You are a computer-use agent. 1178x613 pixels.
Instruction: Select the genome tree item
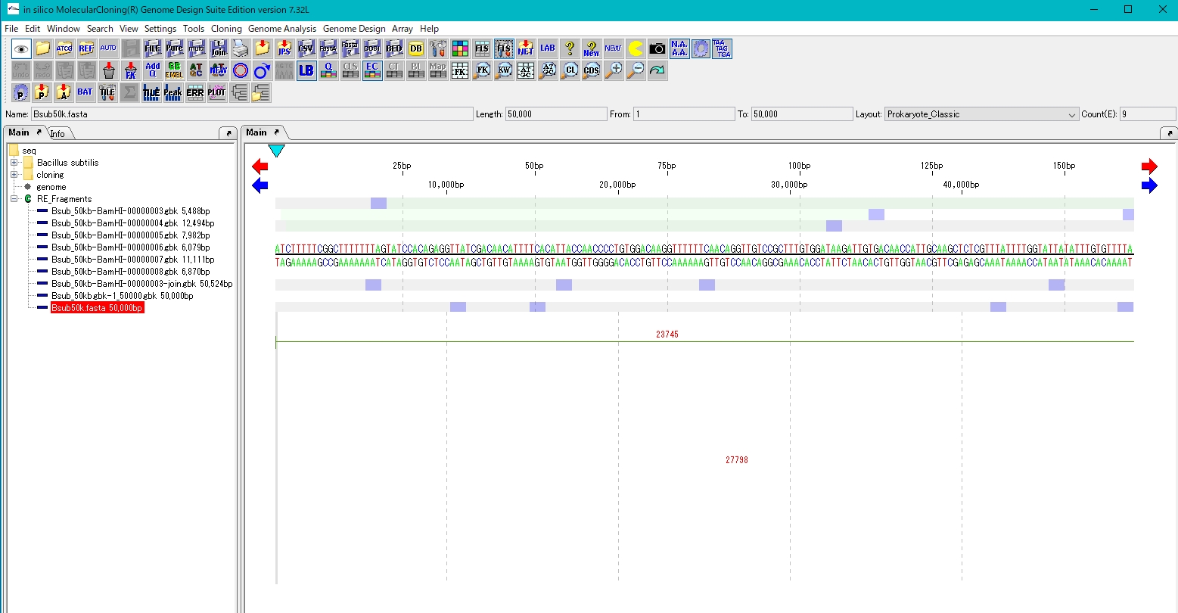coord(51,187)
